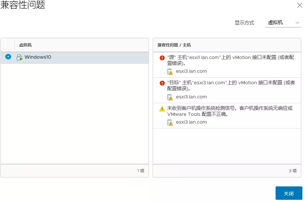Select the Windows10 row radio button
305x202 pixels.
(8, 57)
